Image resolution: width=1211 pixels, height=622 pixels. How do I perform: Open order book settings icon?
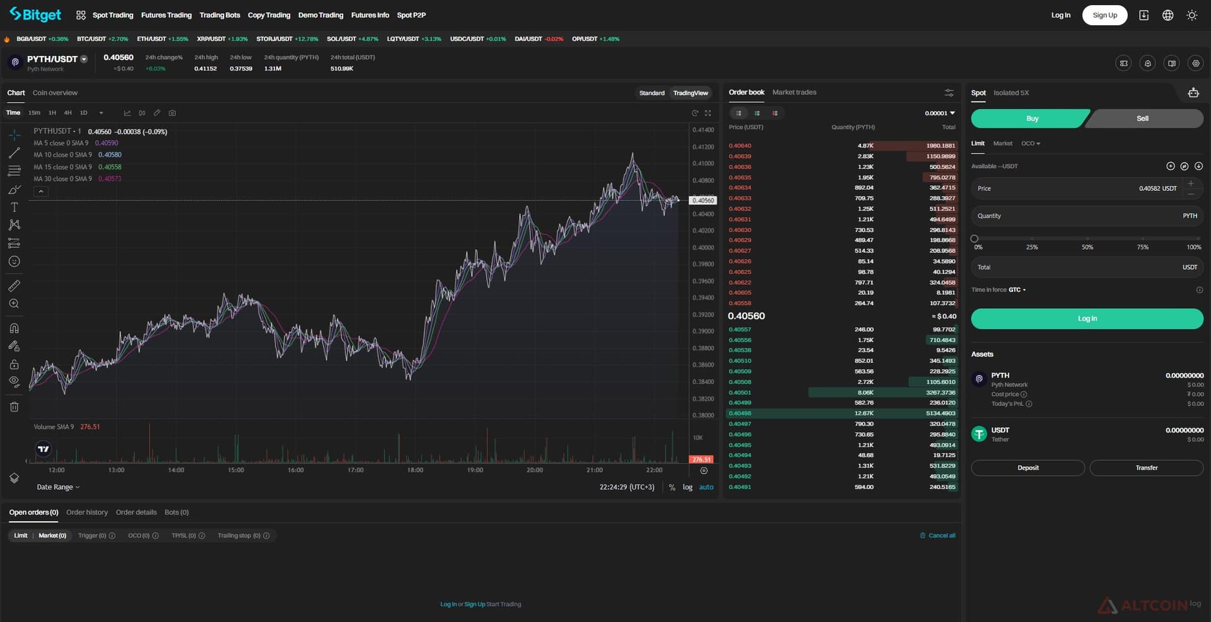point(949,93)
